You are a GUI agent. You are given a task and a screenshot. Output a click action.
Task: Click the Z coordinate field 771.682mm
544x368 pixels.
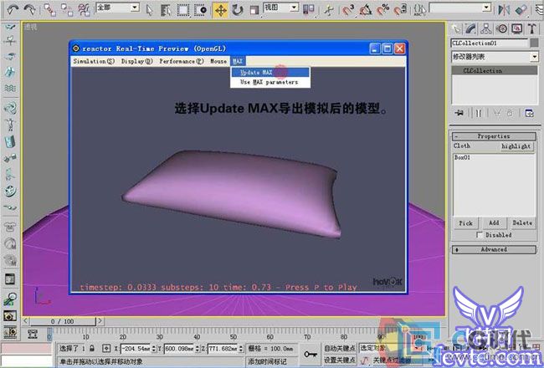[223, 348]
